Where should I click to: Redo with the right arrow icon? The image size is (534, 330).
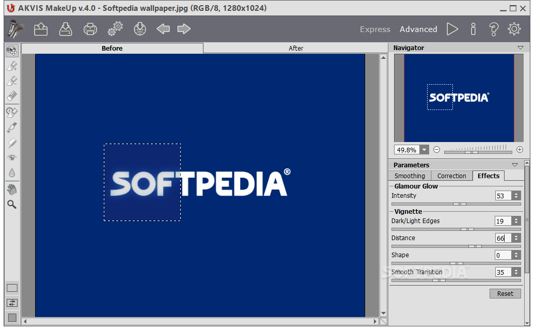(x=184, y=29)
